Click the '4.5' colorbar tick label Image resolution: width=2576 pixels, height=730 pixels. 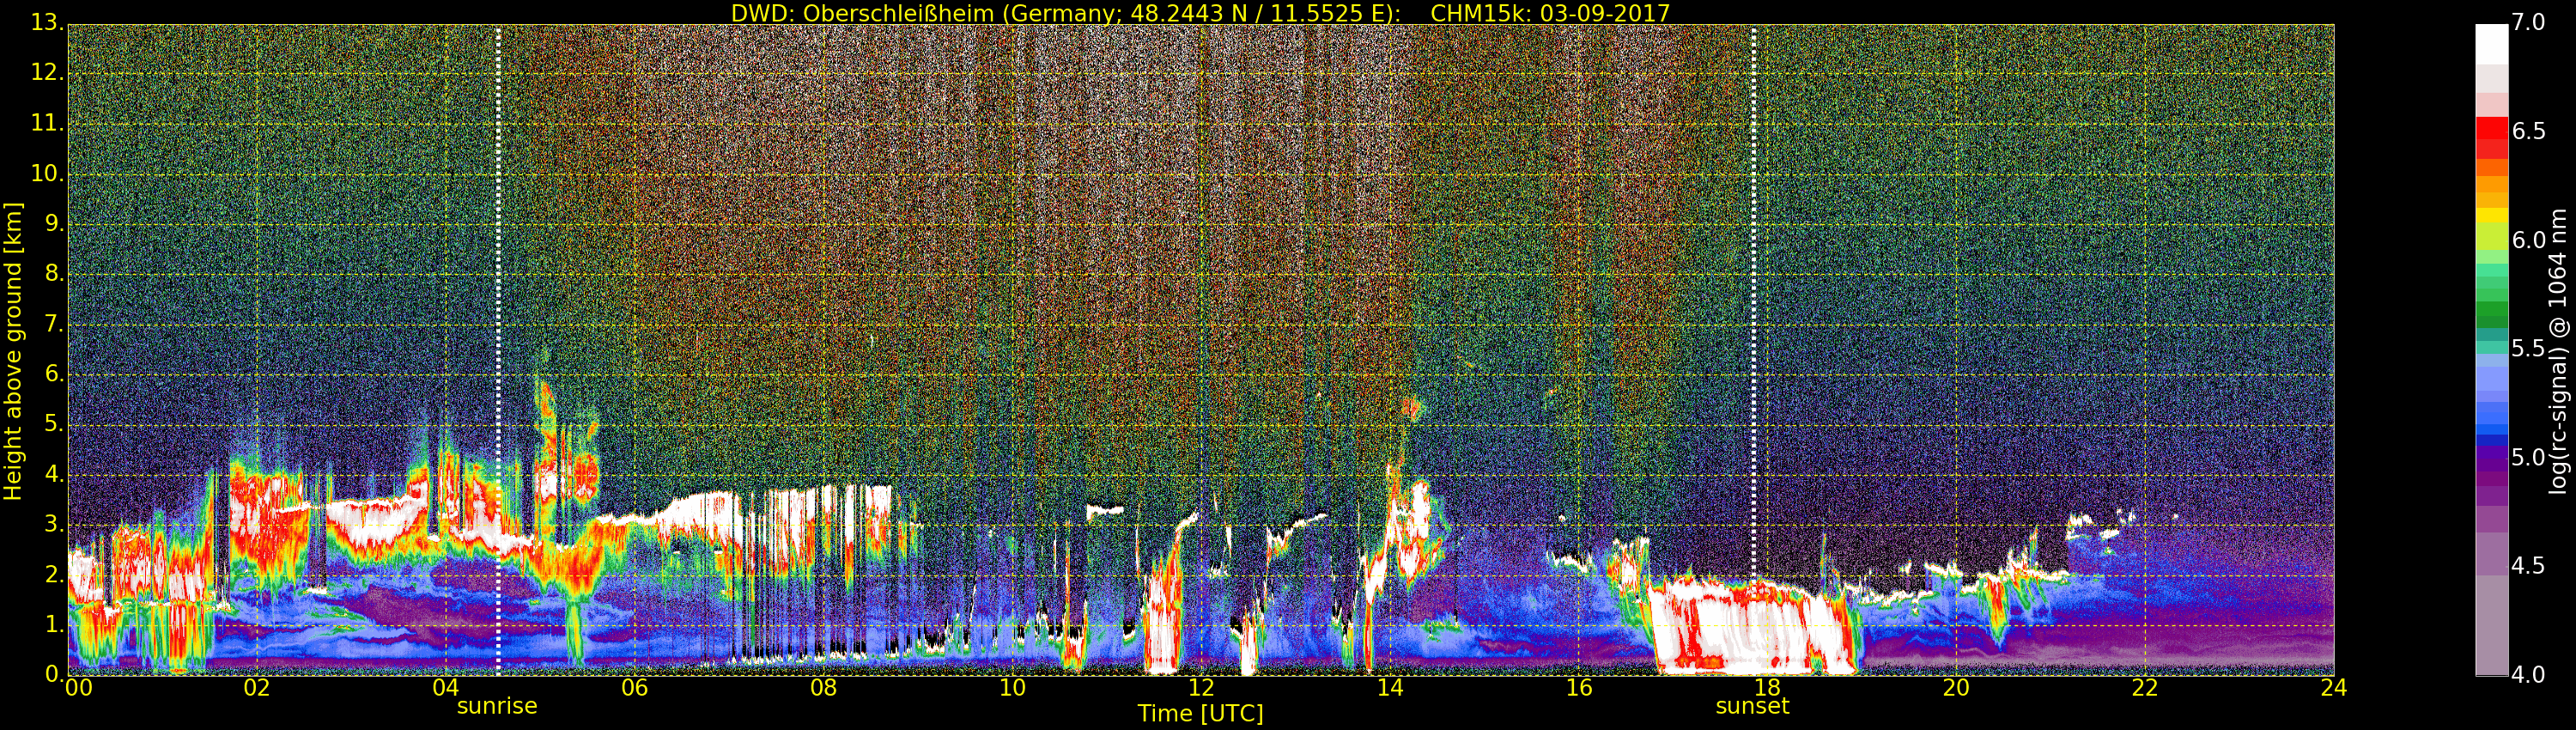(2529, 566)
